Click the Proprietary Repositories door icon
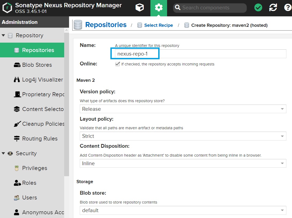This screenshot has height=218, width=292. pos(17,94)
